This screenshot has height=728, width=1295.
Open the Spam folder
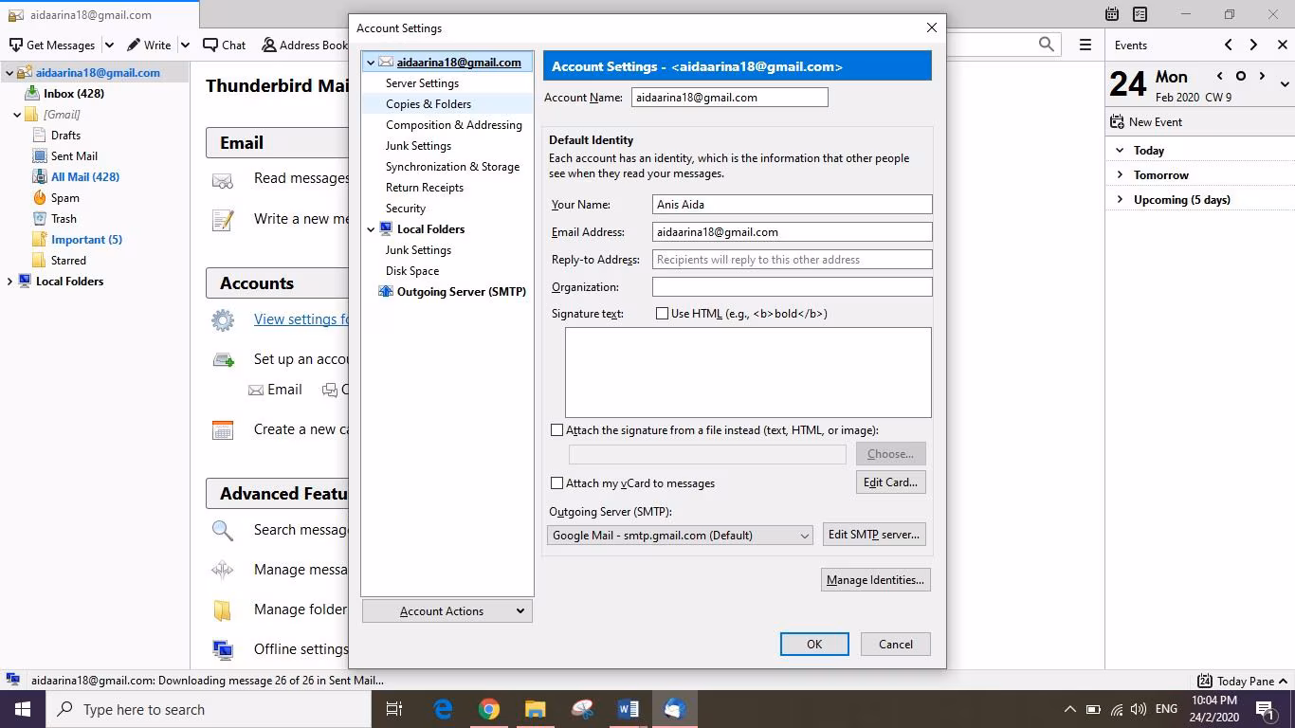[x=65, y=198]
